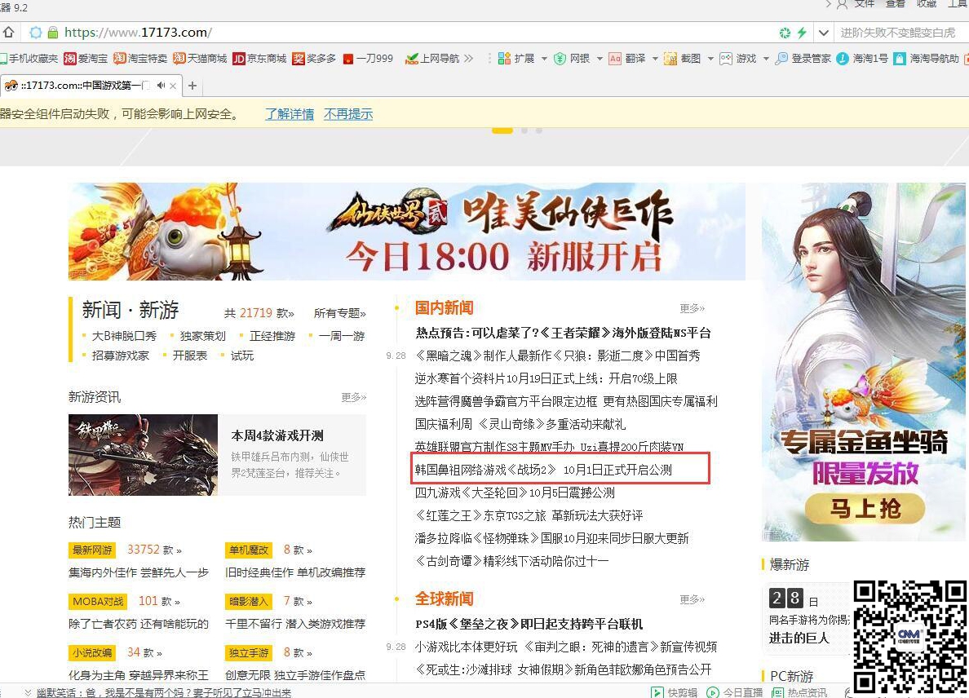Open the 淘宝特卖 bookmark

140,58
